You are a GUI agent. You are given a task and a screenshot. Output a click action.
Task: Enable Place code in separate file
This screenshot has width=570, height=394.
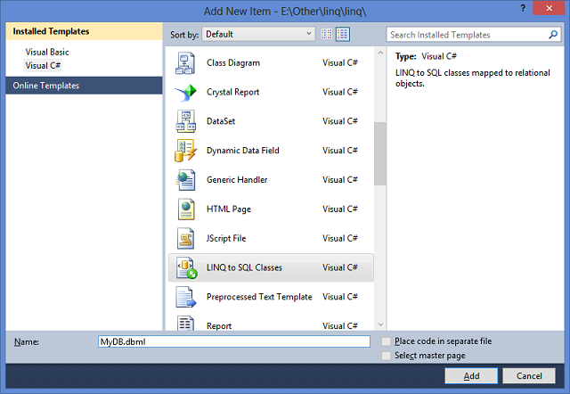click(x=386, y=341)
